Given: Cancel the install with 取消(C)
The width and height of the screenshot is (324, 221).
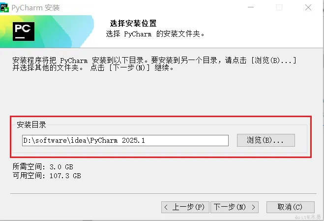Looking at the screenshot, I should (x=290, y=207).
